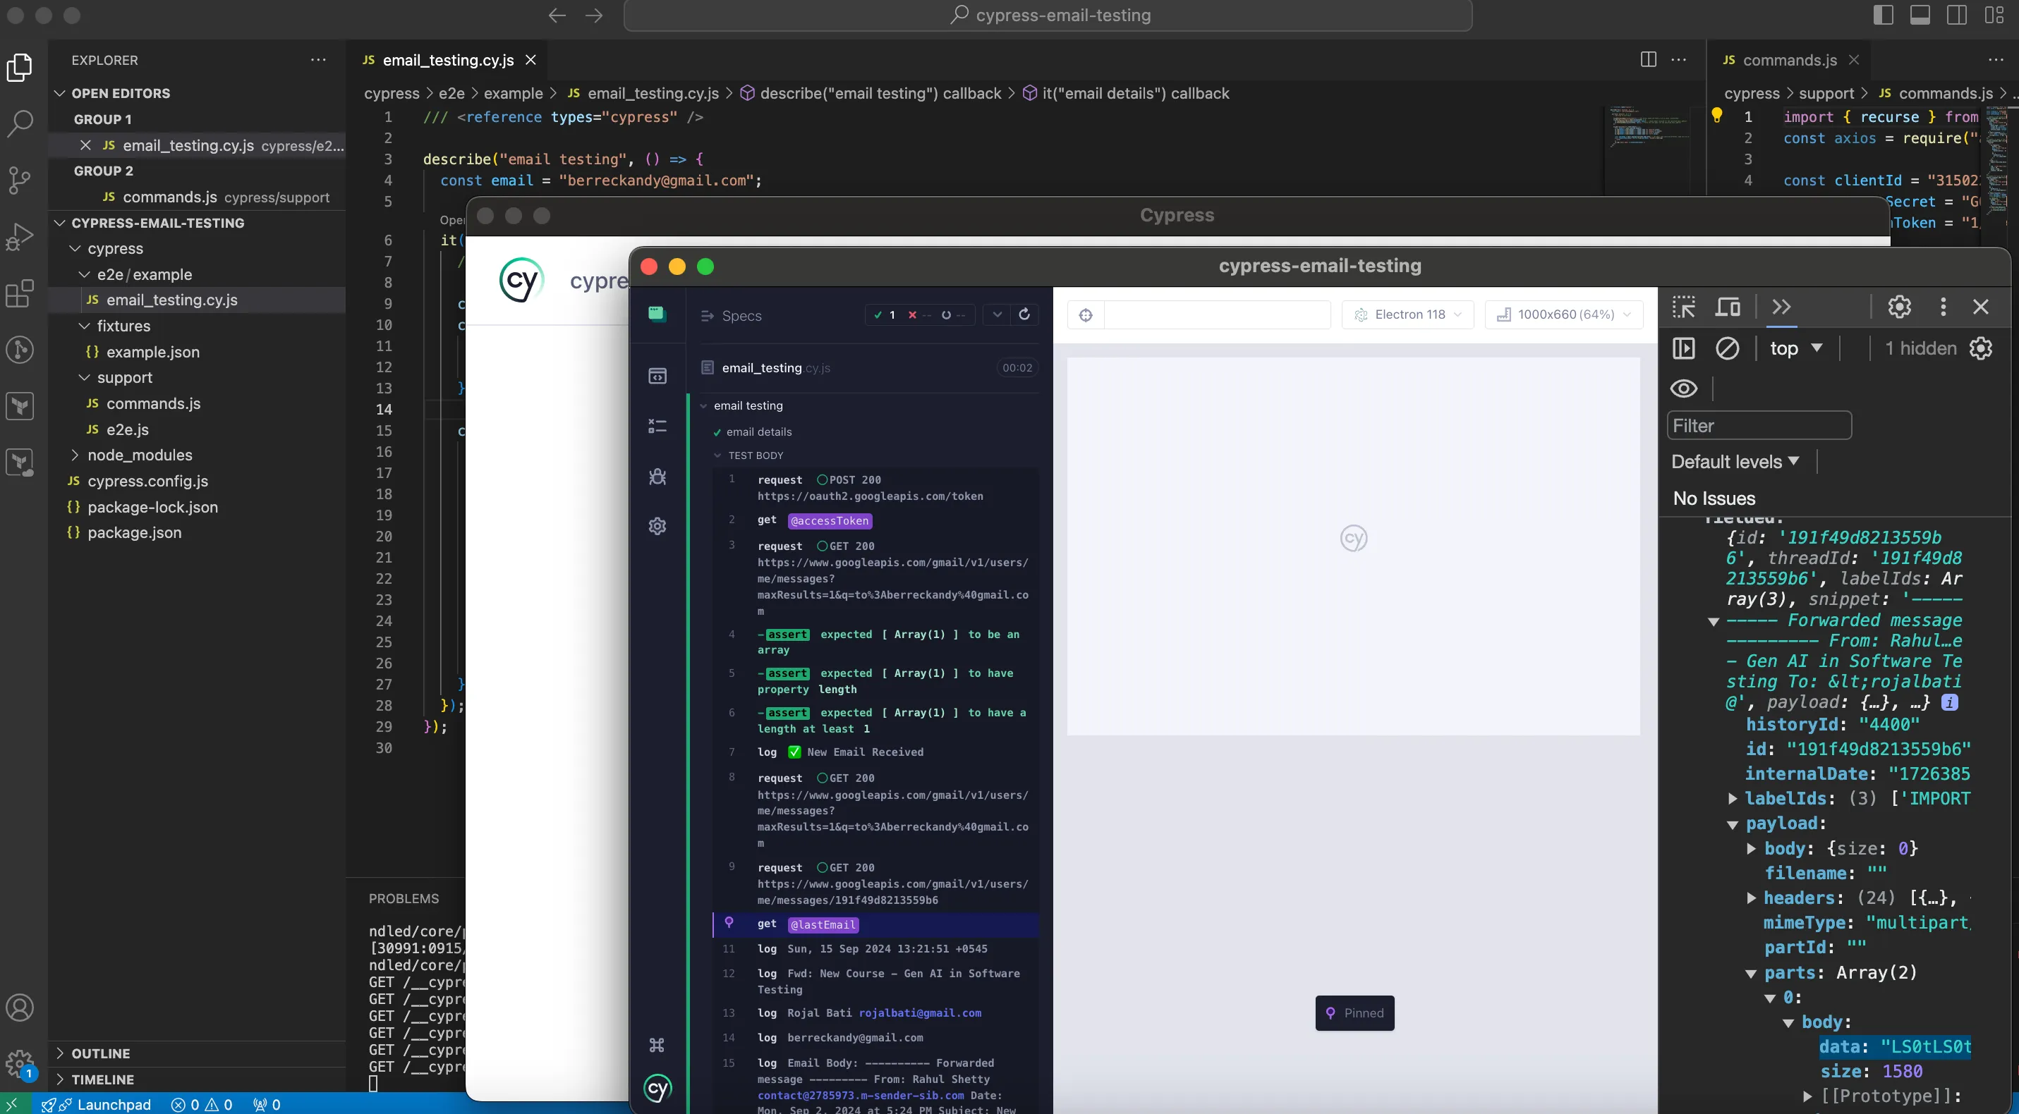Click the errors and warnings status item
The width and height of the screenshot is (2019, 1114).
[202, 1105]
